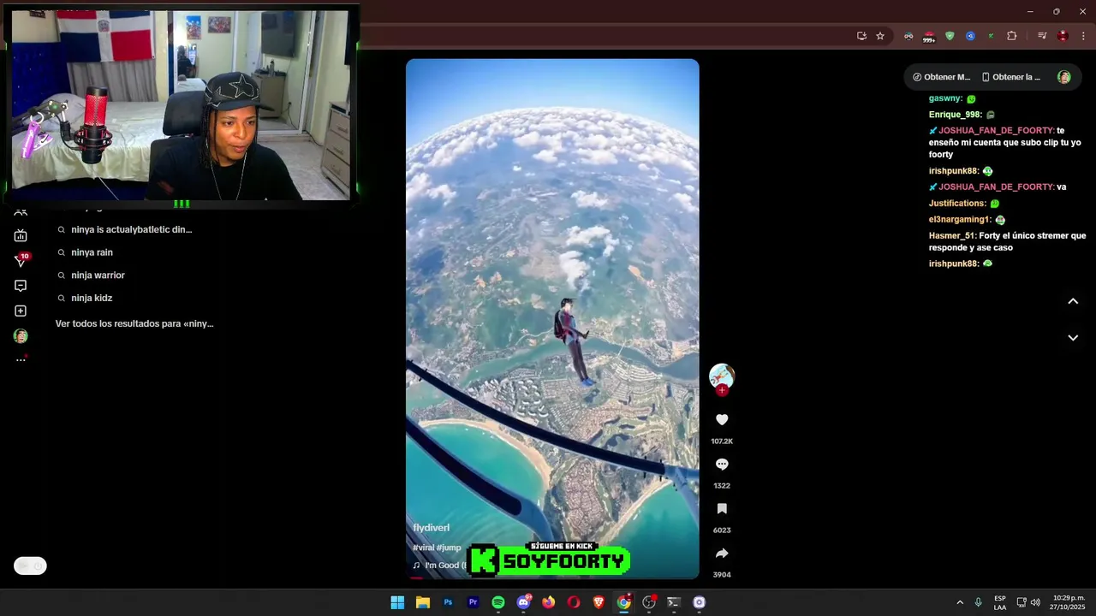
Task: Click 'Obtener M...' button in top pill
Action: click(x=941, y=77)
